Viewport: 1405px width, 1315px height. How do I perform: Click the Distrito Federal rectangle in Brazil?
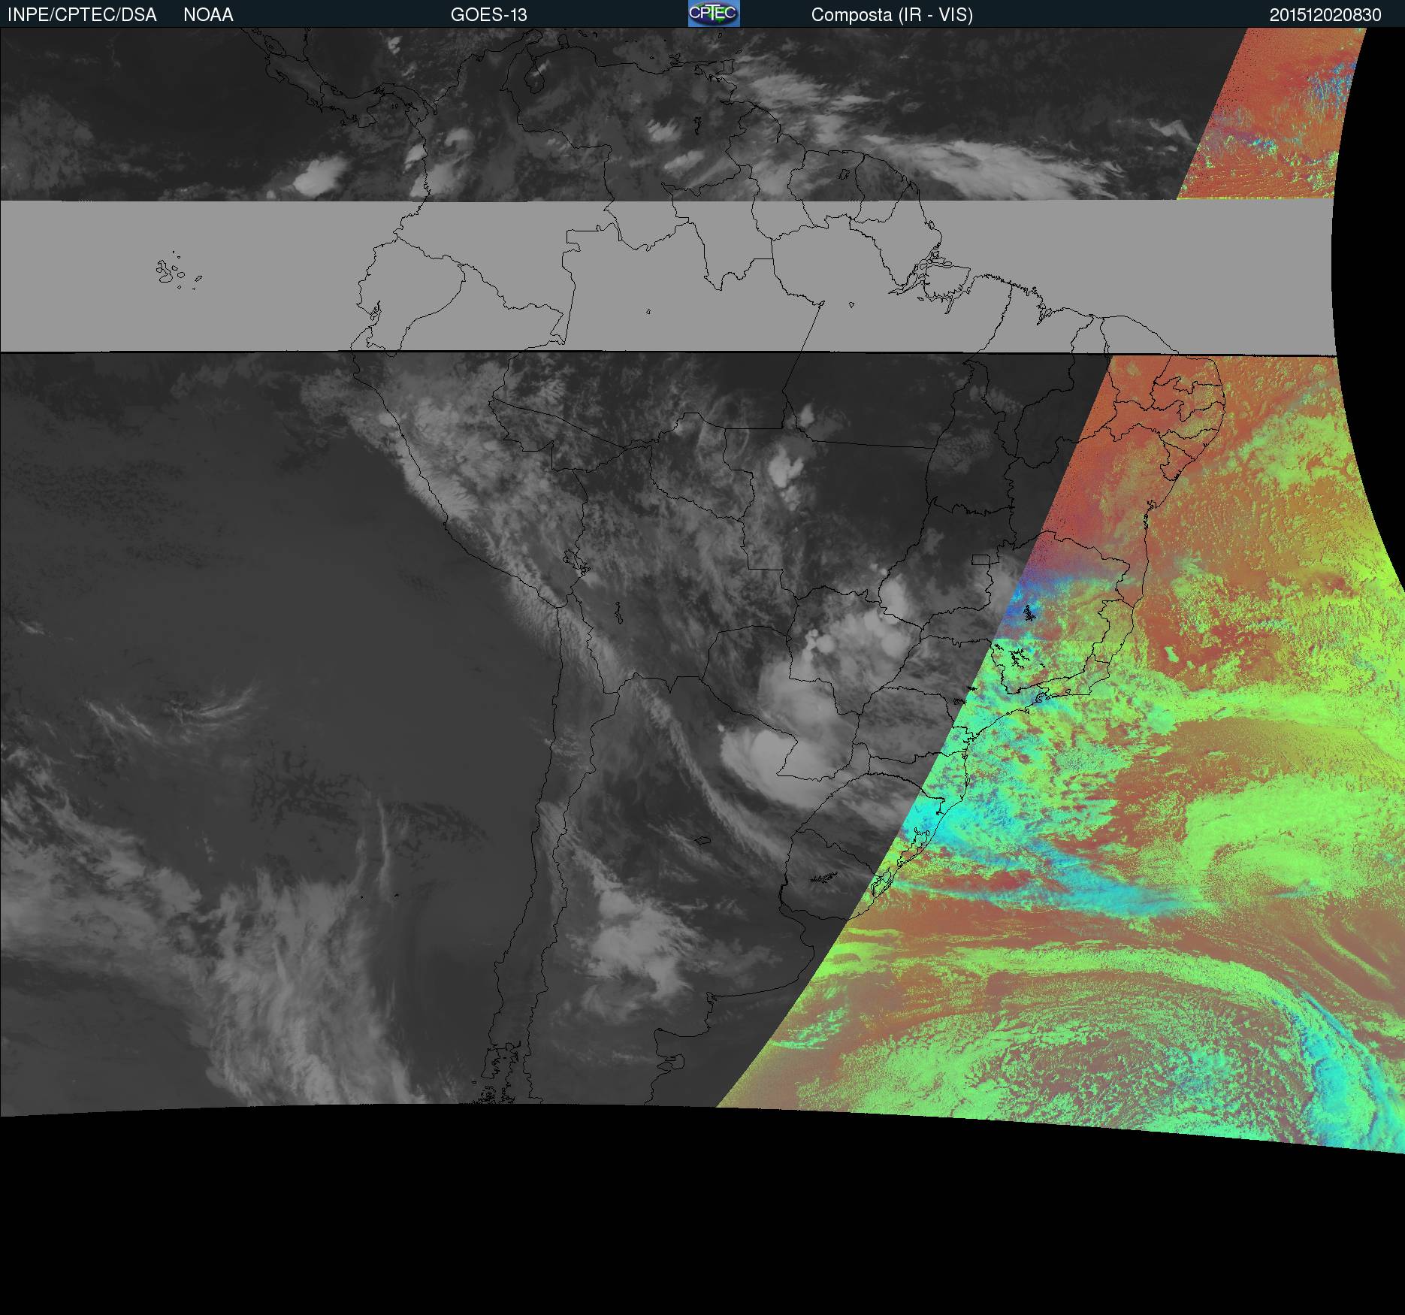pos(980,560)
